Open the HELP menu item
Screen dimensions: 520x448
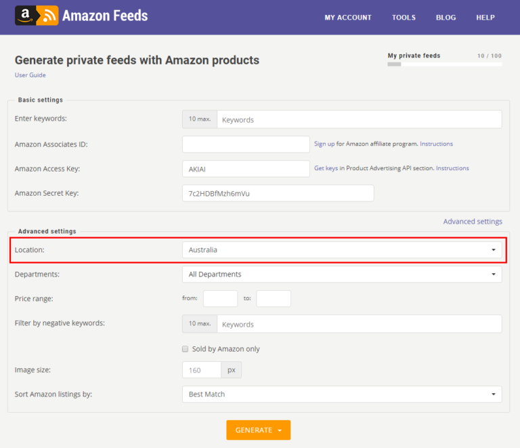click(485, 18)
